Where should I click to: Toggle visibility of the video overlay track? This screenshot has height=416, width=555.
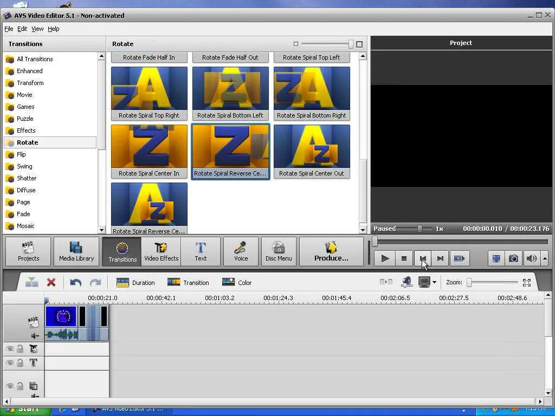(x=10, y=349)
